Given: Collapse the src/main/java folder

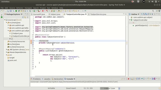Looking at the screenshot, I should click(x=7, y=22).
